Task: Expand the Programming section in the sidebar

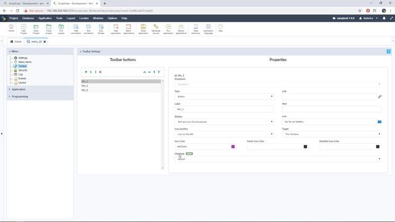Action: (20, 97)
